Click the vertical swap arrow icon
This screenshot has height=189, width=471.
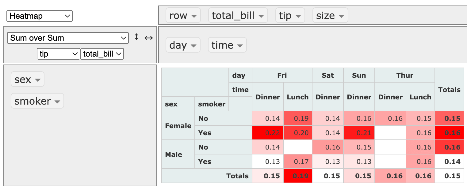(x=136, y=37)
